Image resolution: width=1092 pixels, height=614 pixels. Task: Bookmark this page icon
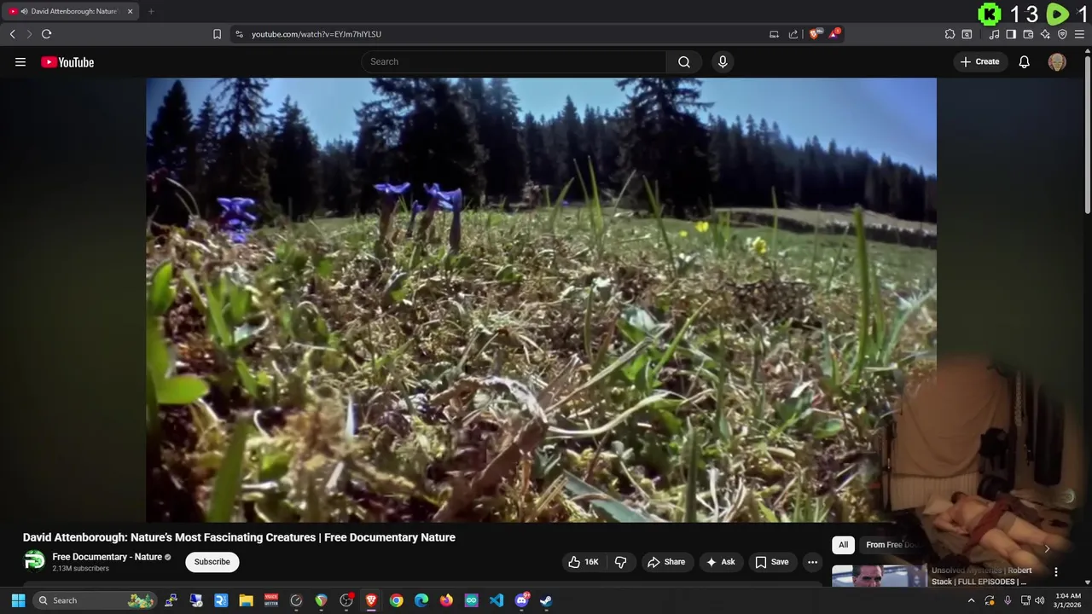point(217,34)
